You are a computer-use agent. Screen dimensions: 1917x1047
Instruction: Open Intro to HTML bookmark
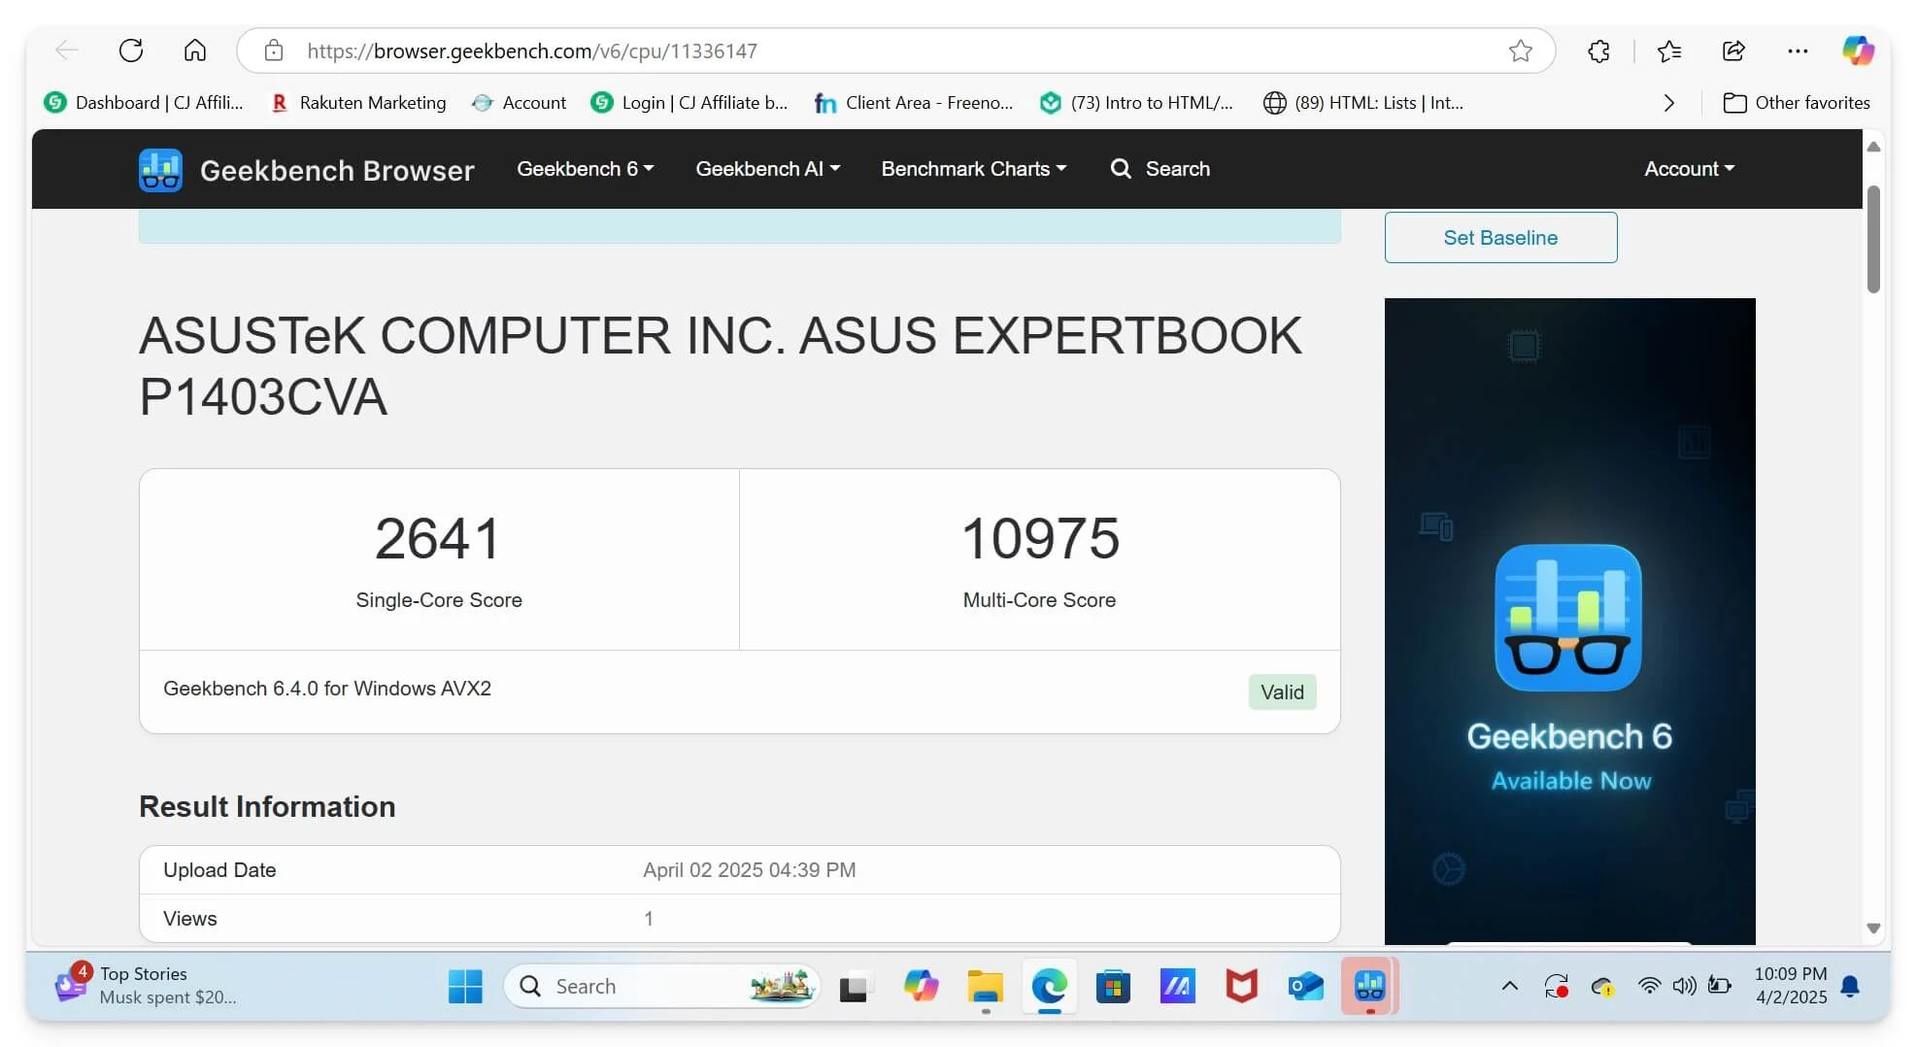tap(1136, 103)
